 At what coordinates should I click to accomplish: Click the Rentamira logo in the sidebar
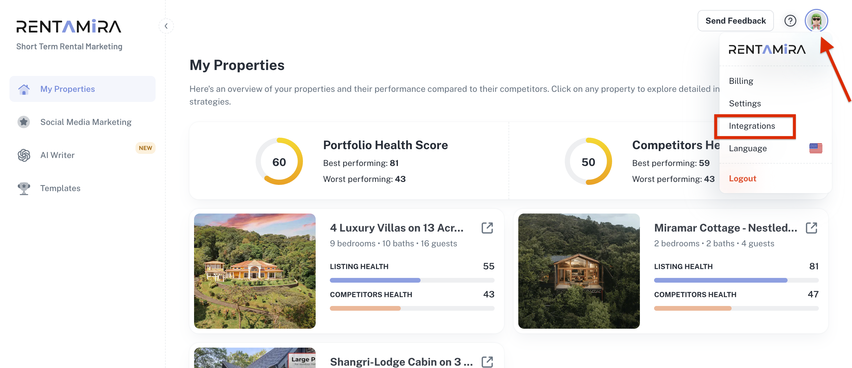click(69, 26)
